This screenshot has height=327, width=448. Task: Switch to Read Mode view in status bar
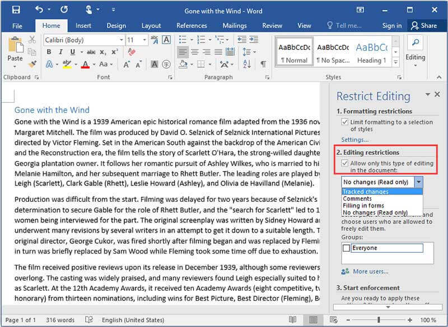[x=292, y=320]
